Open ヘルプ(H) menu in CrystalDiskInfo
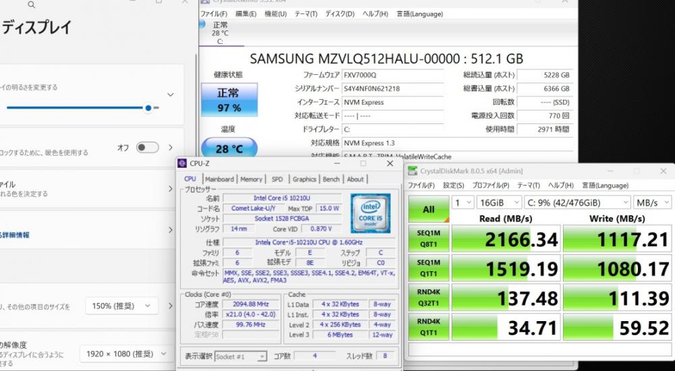 coord(375,13)
